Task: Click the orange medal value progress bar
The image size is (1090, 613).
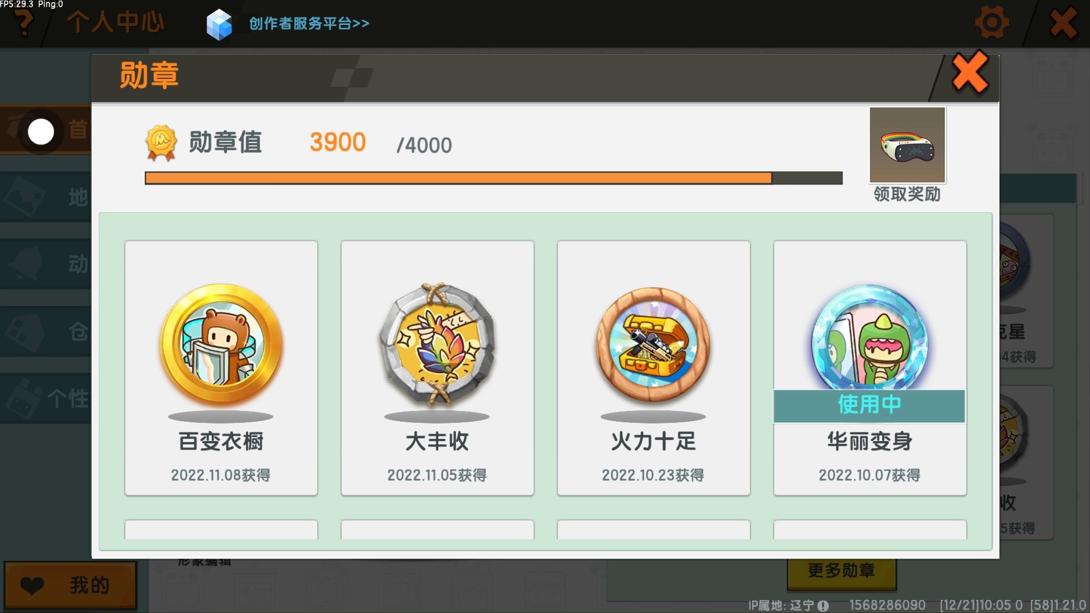Action: (493, 178)
